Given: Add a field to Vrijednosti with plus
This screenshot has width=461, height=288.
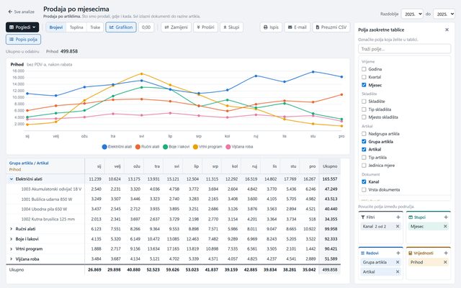Looking at the screenshot, I should [446, 253].
